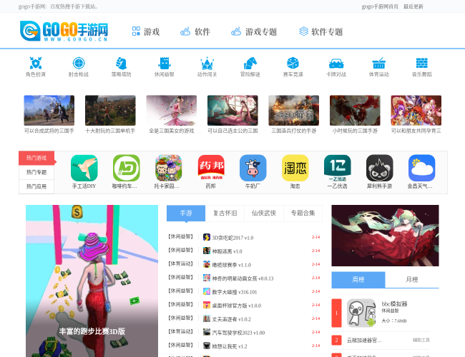
Task: Click the 2-14 date beside 数字大碰撞
Action: pyautogui.click(x=315, y=291)
